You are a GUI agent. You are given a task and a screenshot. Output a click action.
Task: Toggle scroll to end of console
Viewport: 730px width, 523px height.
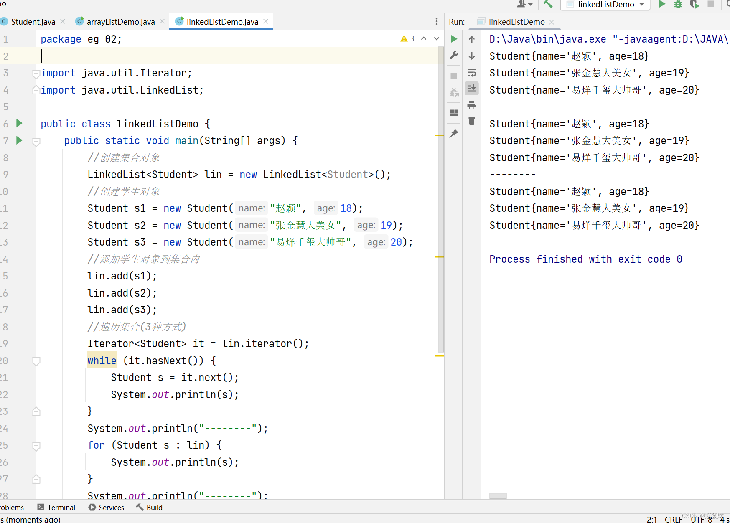click(x=472, y=88)
